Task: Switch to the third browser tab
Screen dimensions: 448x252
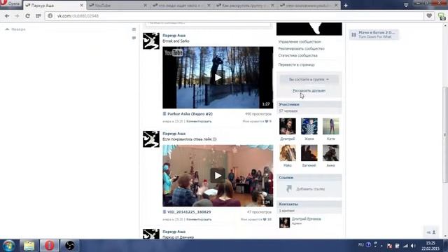Action: point(181,6)
